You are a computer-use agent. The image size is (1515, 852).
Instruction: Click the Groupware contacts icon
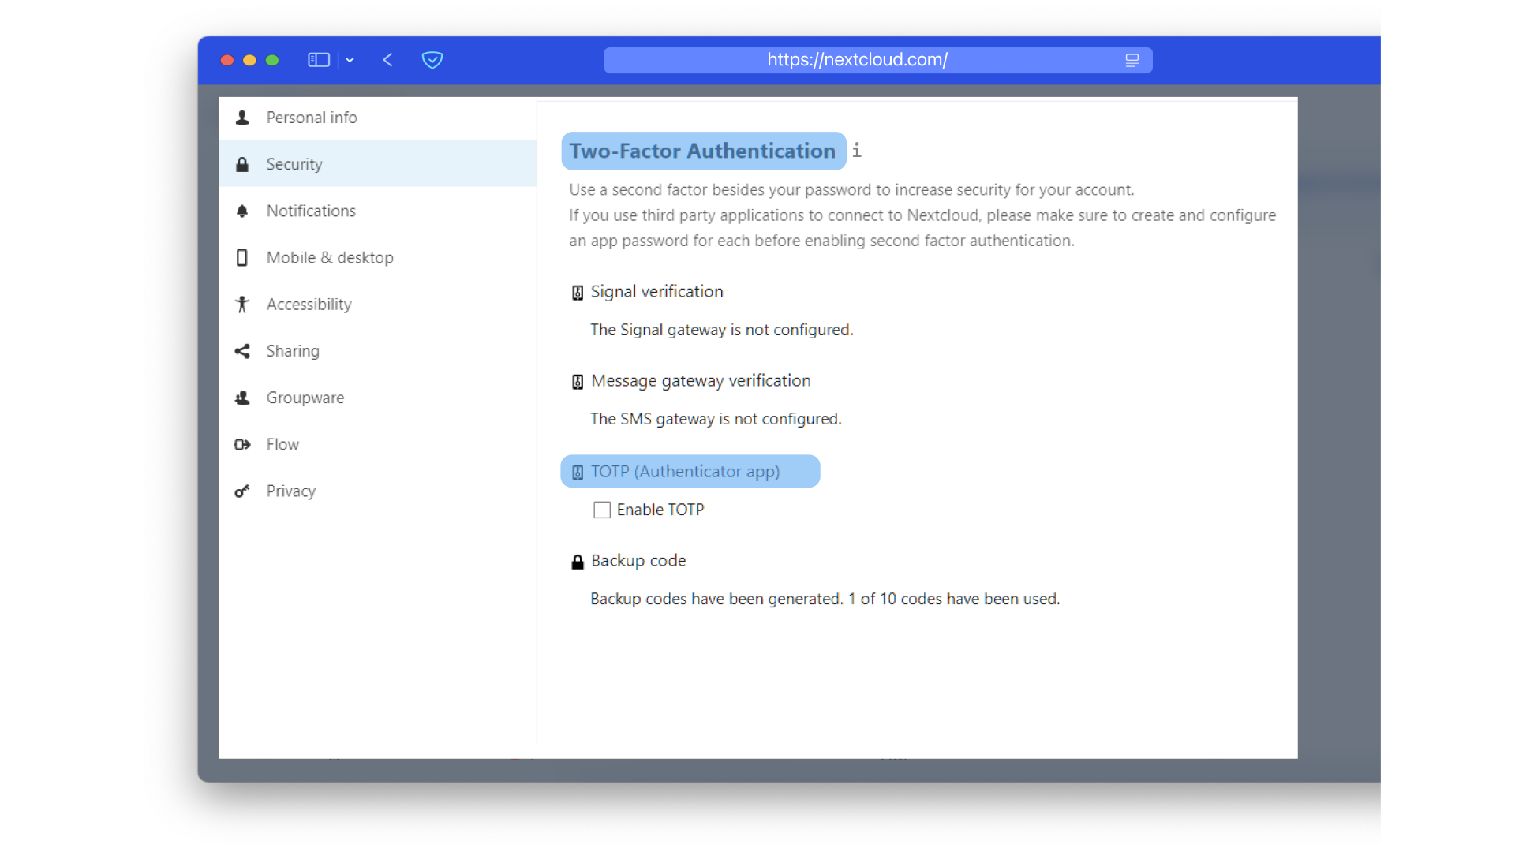coord(242,398)
